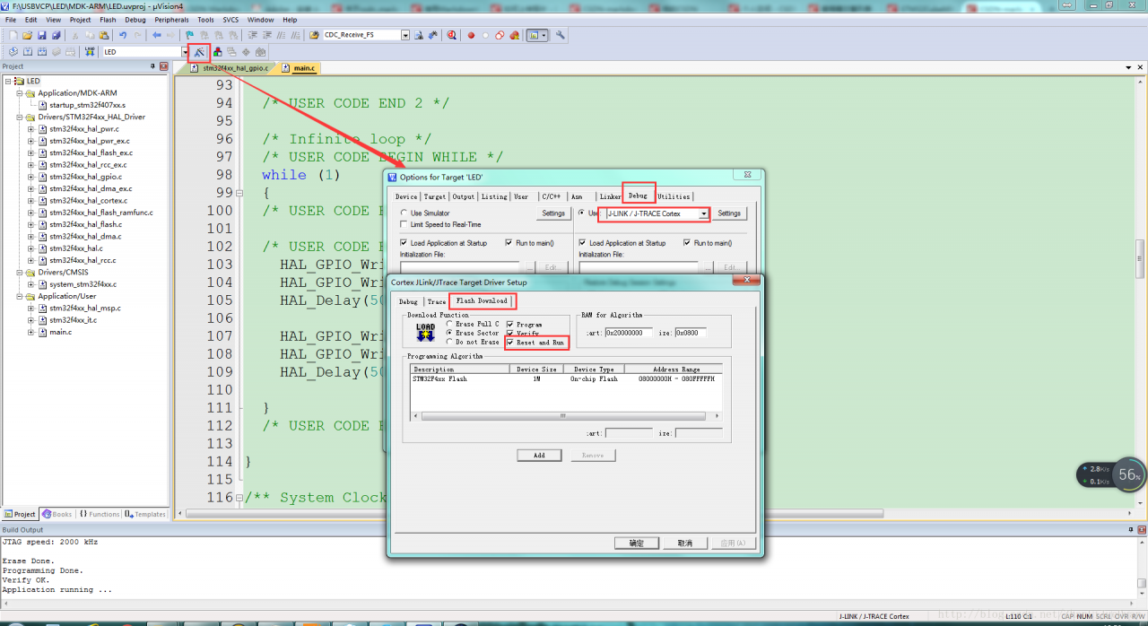Open the Functions tab in Project panel

100,514
